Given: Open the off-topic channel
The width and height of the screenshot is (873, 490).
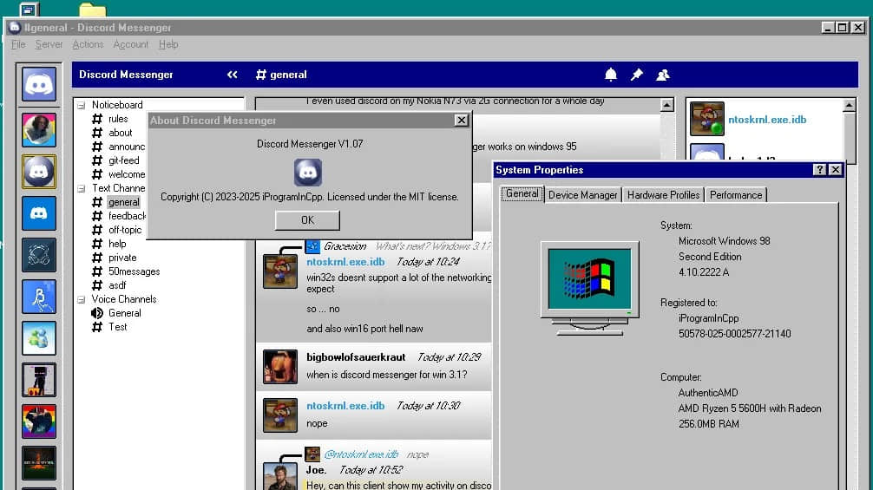Looking at the screenshot, I should tap(125, 230).
